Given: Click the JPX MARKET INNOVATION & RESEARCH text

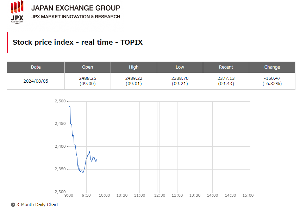Looking at the screenshot, I should (x=76, y=17).
